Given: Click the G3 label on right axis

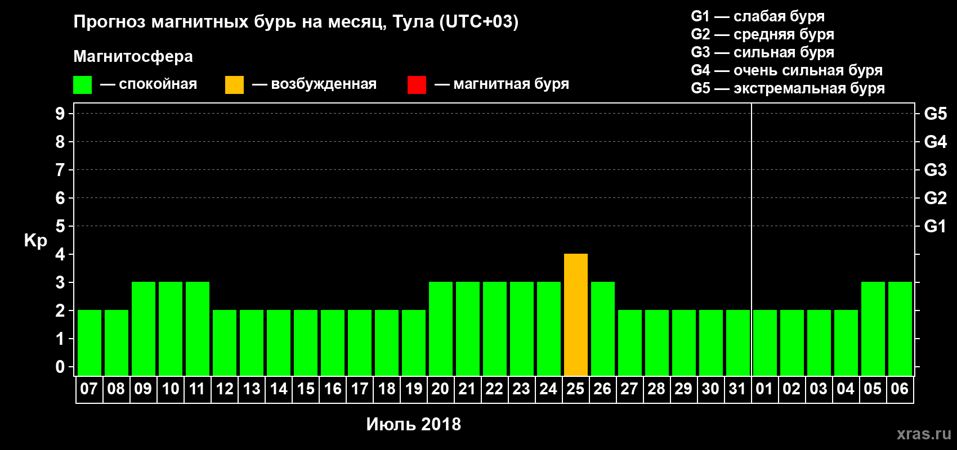Looking at the screenshot, I should click(936, 170).
